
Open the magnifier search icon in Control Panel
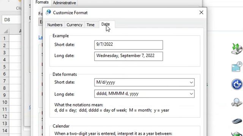[x=237, y=102]
